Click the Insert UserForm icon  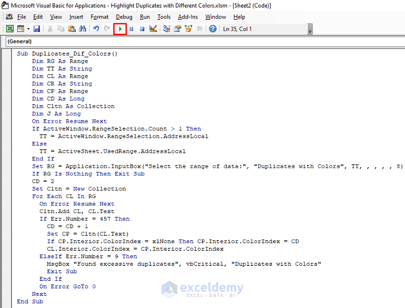point(21,29)
